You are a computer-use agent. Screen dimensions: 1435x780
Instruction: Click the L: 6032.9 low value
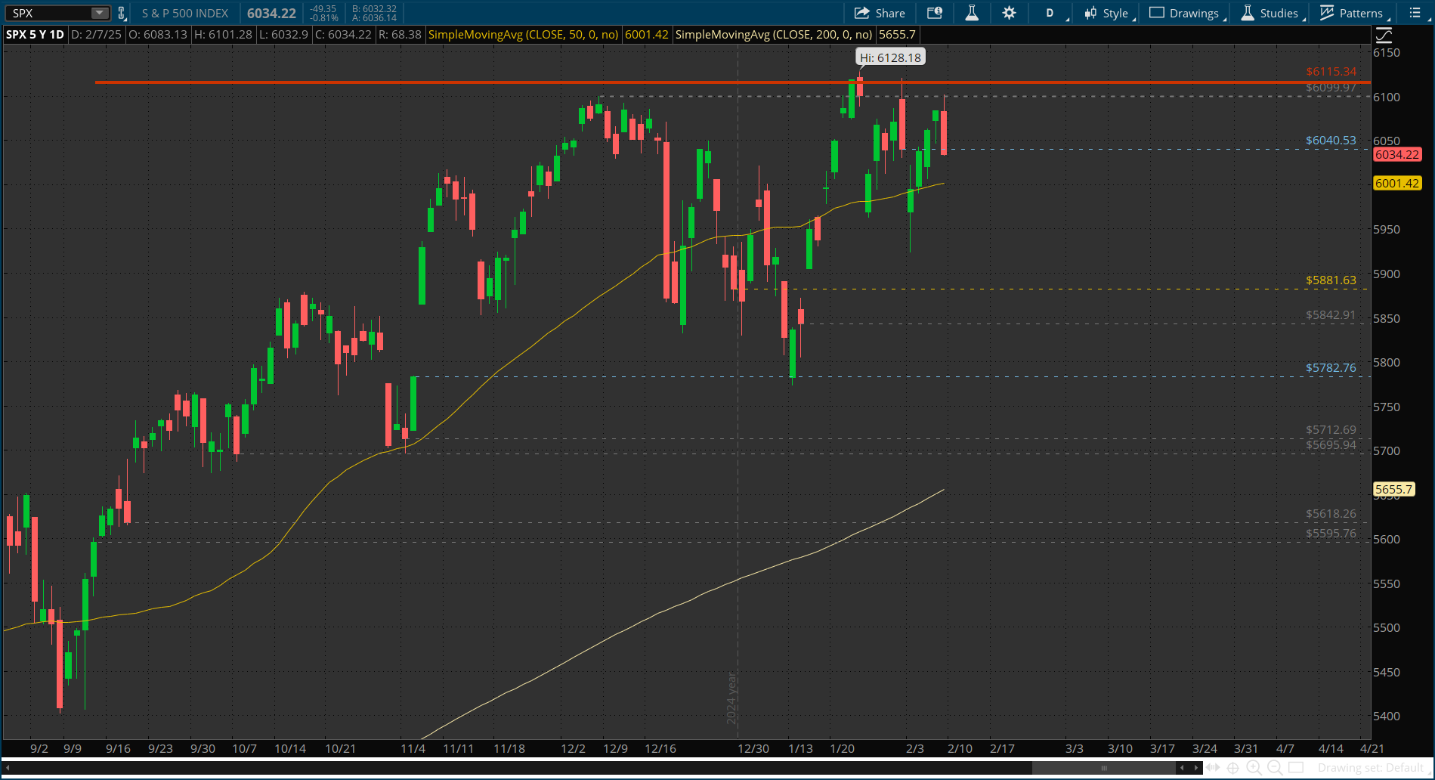283,34
